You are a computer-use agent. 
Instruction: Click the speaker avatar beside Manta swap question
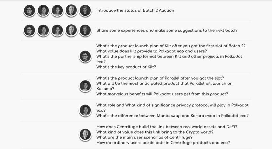click(x=85, y=110)
